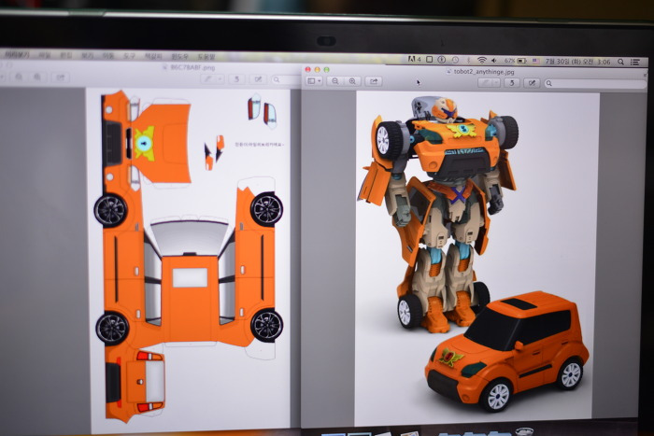Open the 도움말 menu
This screenshot has width=654, height=436.
[x=206, y=56]
